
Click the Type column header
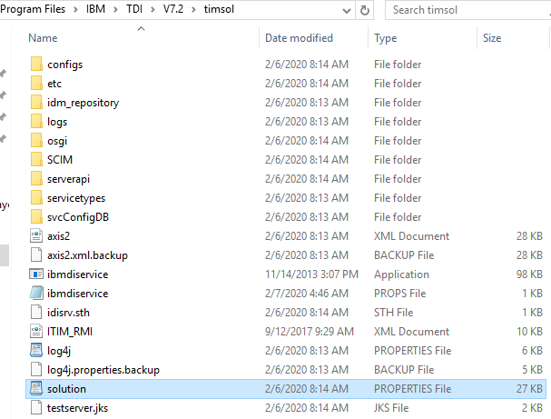point(386,38)
